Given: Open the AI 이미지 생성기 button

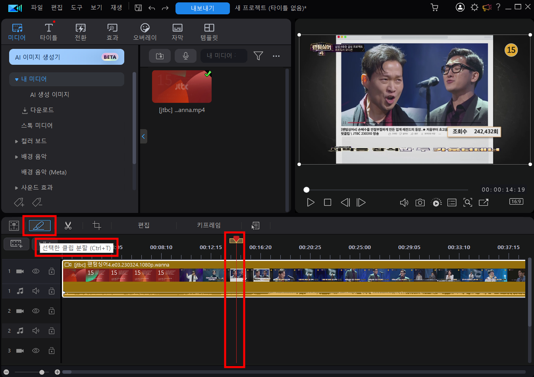Looking at the screenshot, I should [x=67, y=57].
